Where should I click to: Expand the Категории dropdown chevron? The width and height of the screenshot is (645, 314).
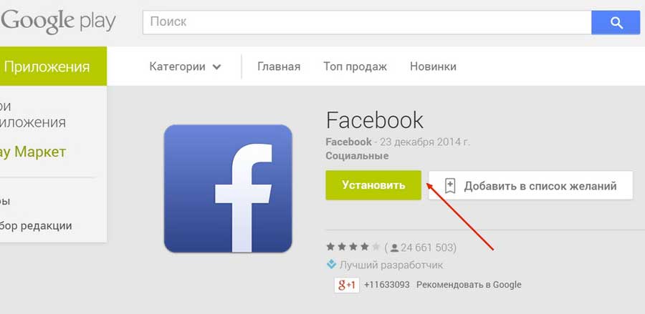tap(216, 67)
